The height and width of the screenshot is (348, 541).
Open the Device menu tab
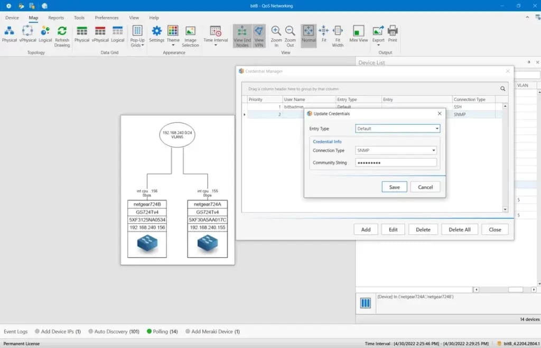pos(12,17)
